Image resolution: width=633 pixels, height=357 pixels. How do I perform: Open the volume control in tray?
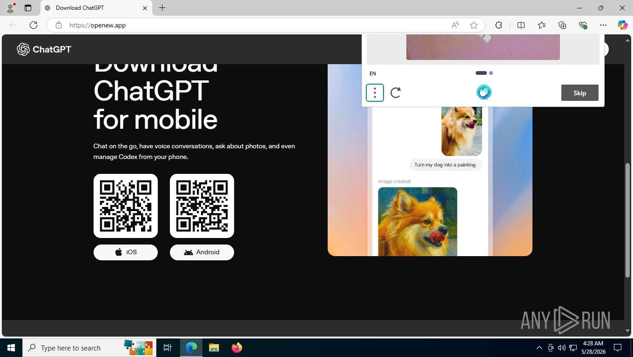click(562, 348)
